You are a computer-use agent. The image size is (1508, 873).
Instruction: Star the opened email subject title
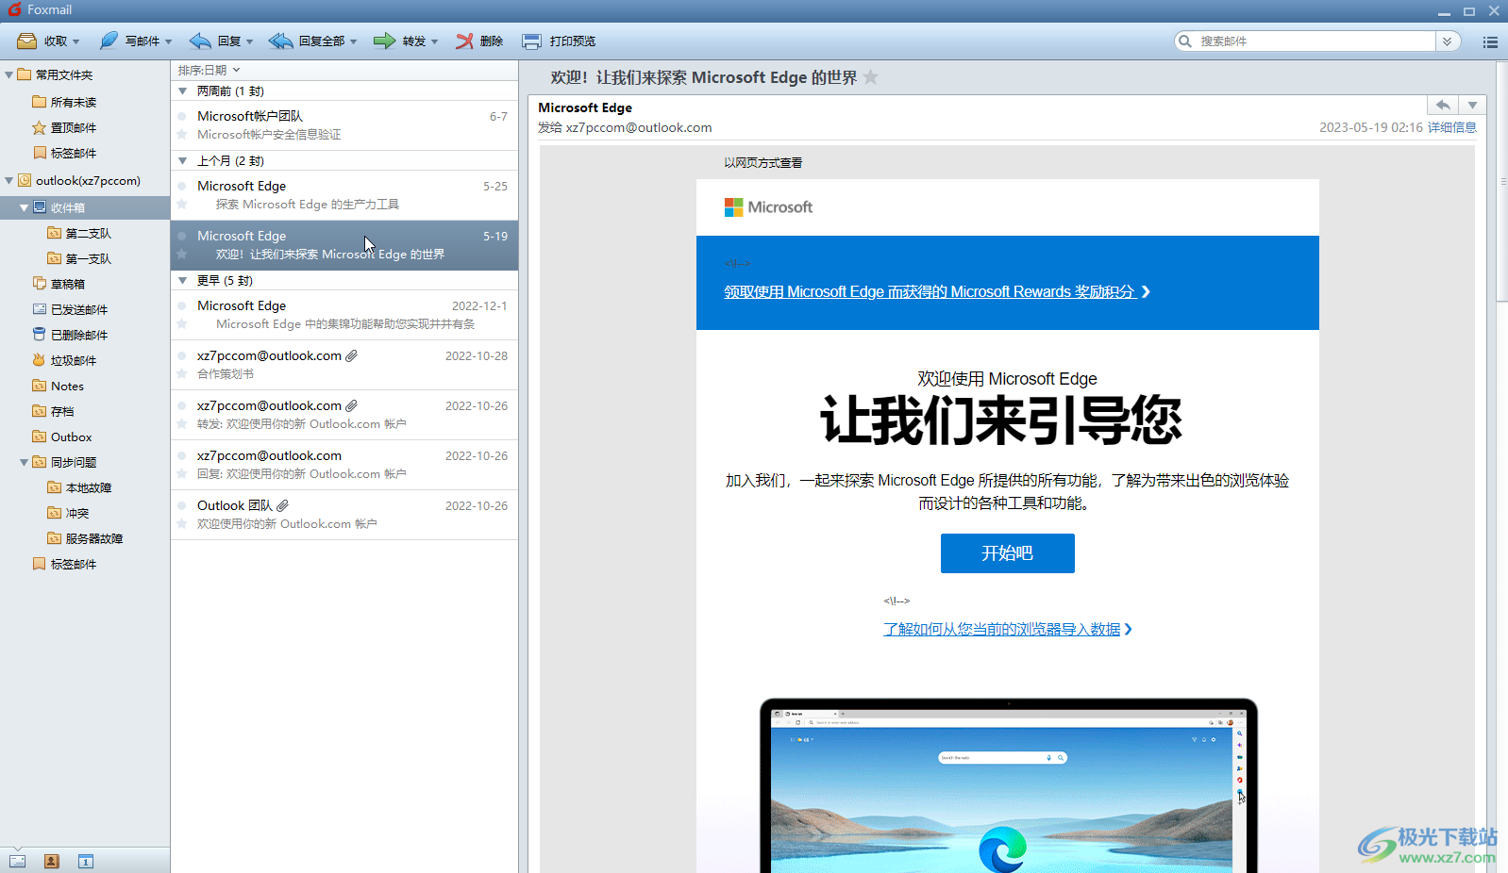coord(871,77)
